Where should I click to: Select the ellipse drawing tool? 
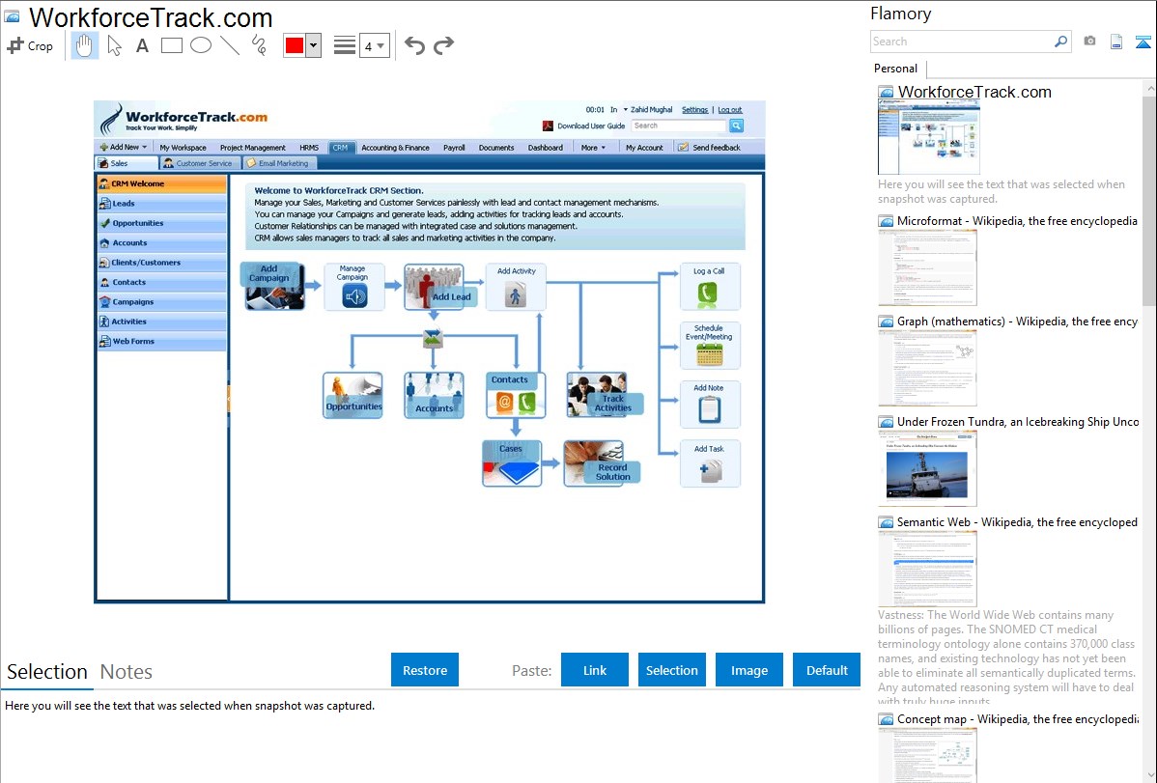click(x=201, y=45)
